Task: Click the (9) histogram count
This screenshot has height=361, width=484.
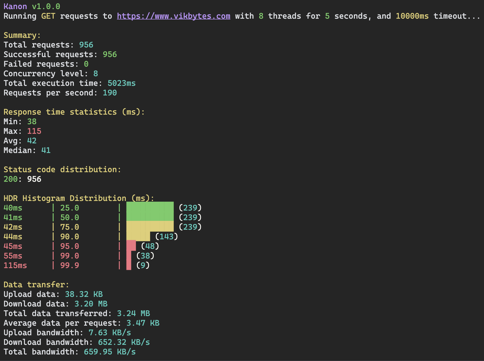Action: coord(143,266)
